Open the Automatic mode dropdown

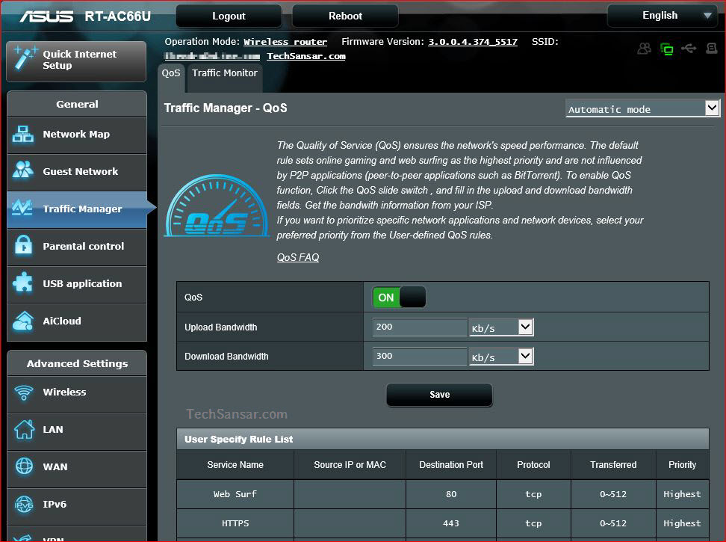pyautogui.click(x=641, y=108)
